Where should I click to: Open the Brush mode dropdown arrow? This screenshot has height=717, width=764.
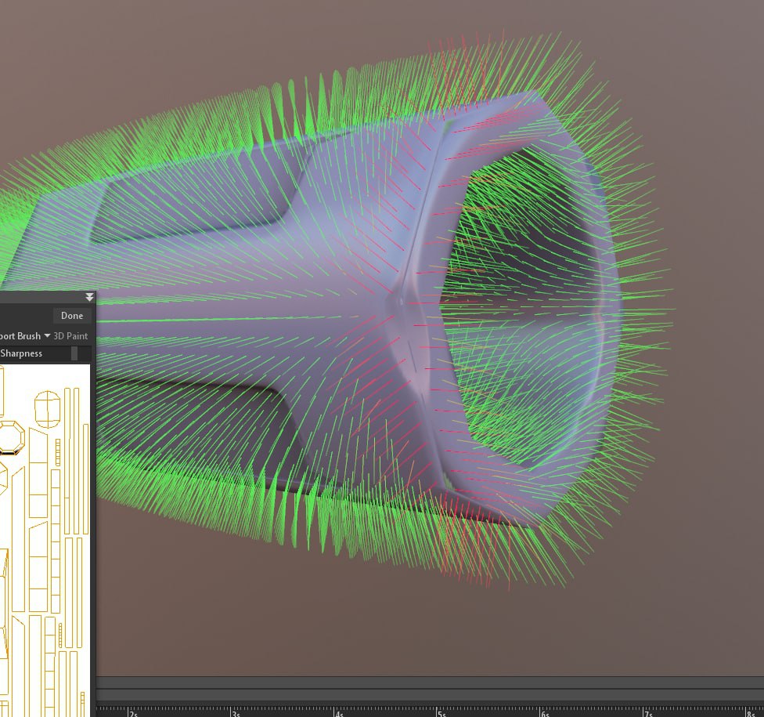coord(47,335)
